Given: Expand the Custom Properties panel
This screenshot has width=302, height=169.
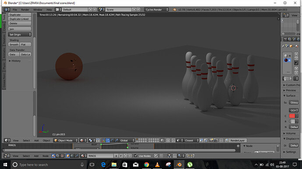Looking at the screenshot, I should coord(291,85).
